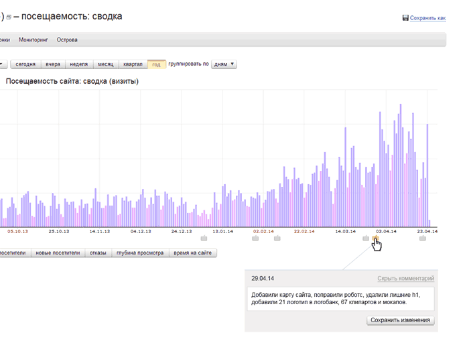469x341 pixels.
Task: Switch to the глубина просмотра tab
Action: point(140,253)
